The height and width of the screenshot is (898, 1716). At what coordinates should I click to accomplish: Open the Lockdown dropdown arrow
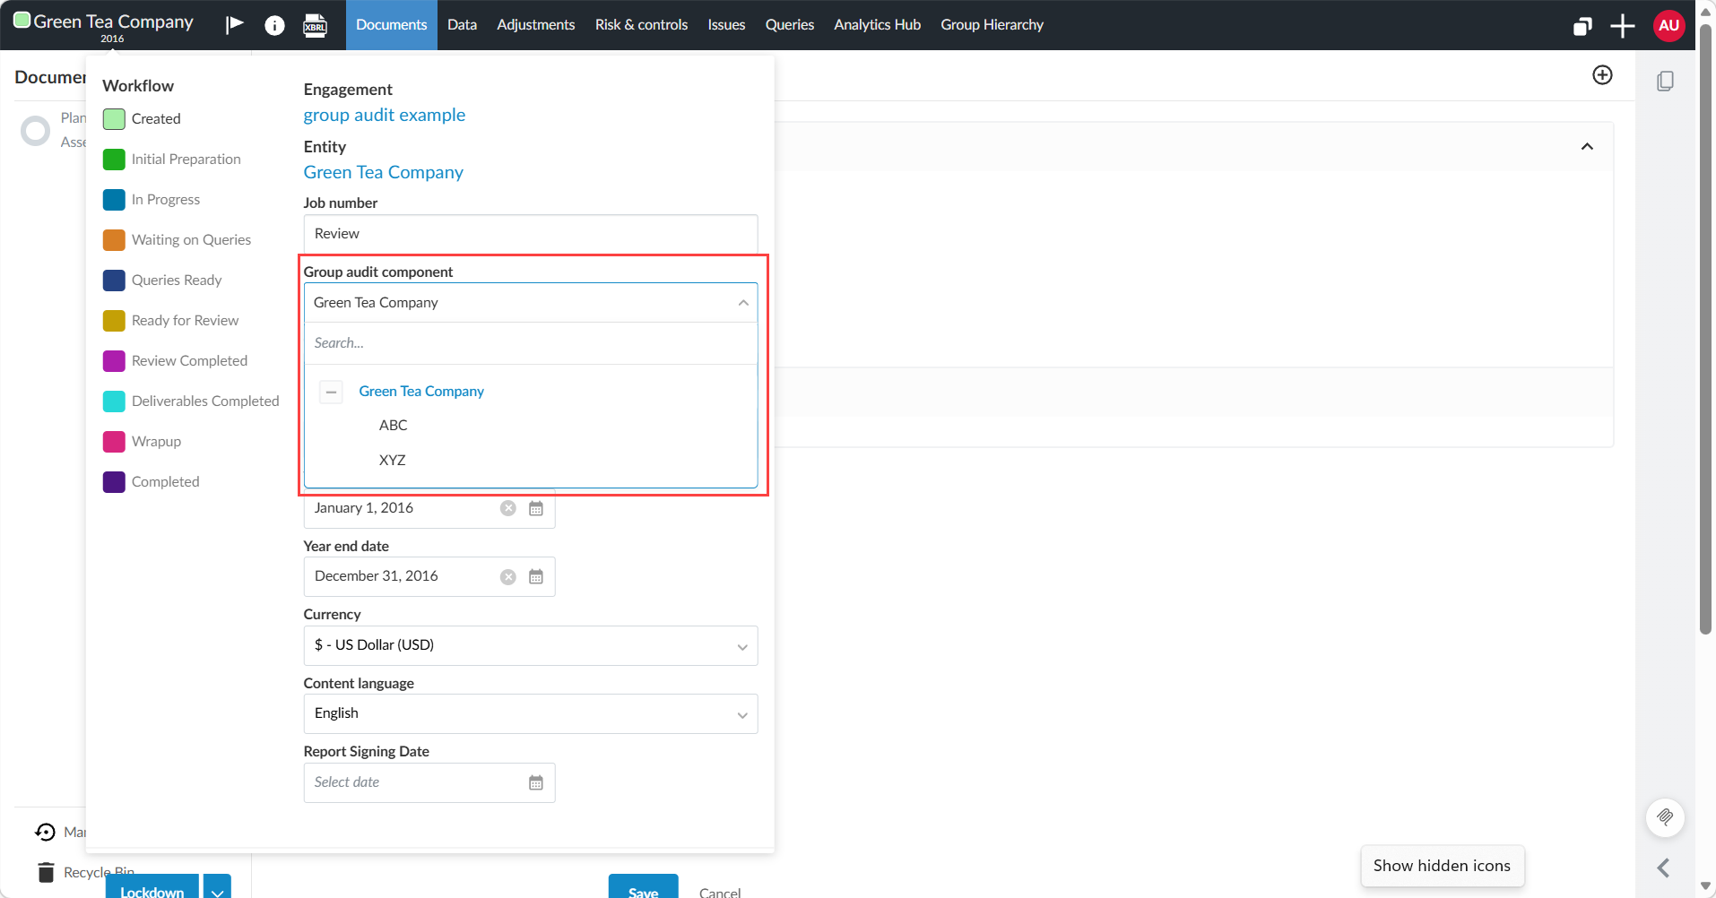point(217,887)
